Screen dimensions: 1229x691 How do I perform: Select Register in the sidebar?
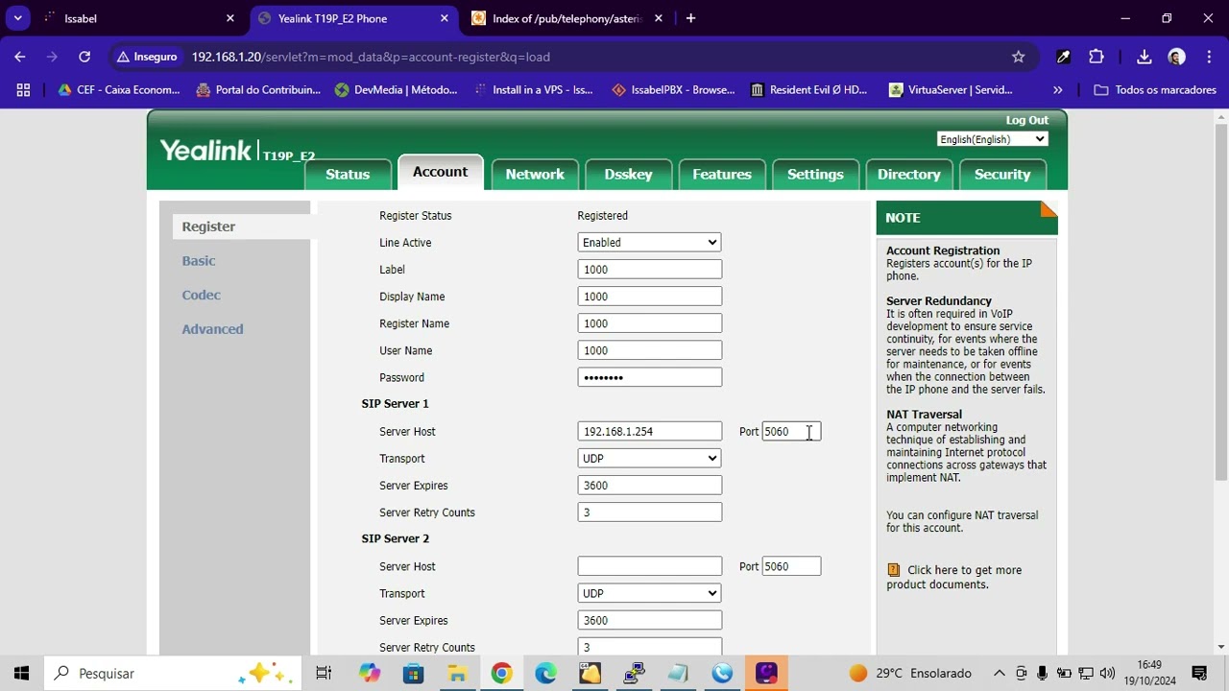pyautogui.click(x=208, y=226)
